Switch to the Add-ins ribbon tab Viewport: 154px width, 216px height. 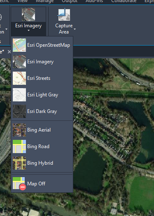(94, 1)
